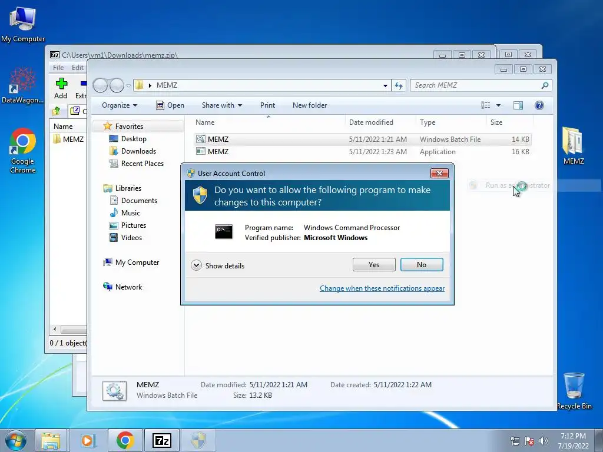Viewport: 603px width, 452px height.
Task: Click New folder in the toolbar
Action: coord(310,105)
